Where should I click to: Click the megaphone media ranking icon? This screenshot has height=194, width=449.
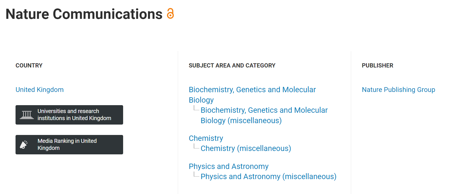[x=24, y=145]
